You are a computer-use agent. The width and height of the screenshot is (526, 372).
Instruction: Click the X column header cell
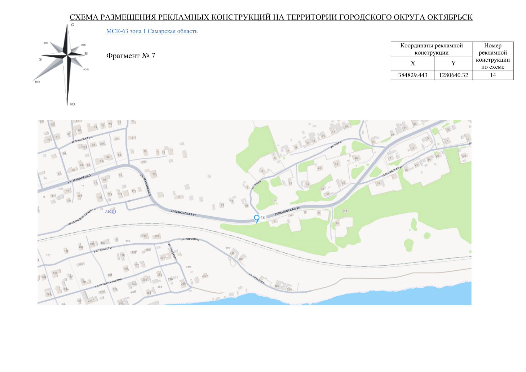(x=413, y=63)
